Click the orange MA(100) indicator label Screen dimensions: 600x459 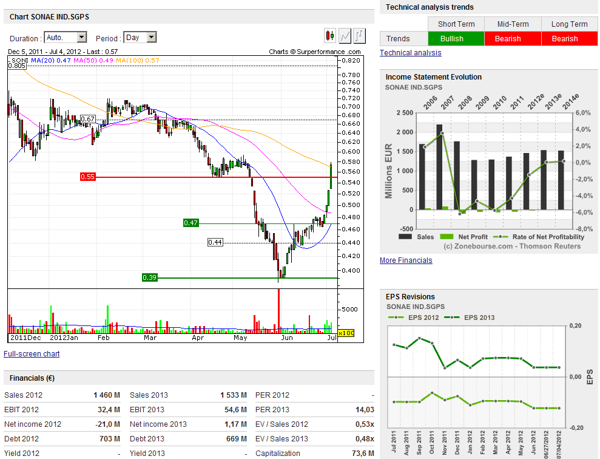[138, 60]
